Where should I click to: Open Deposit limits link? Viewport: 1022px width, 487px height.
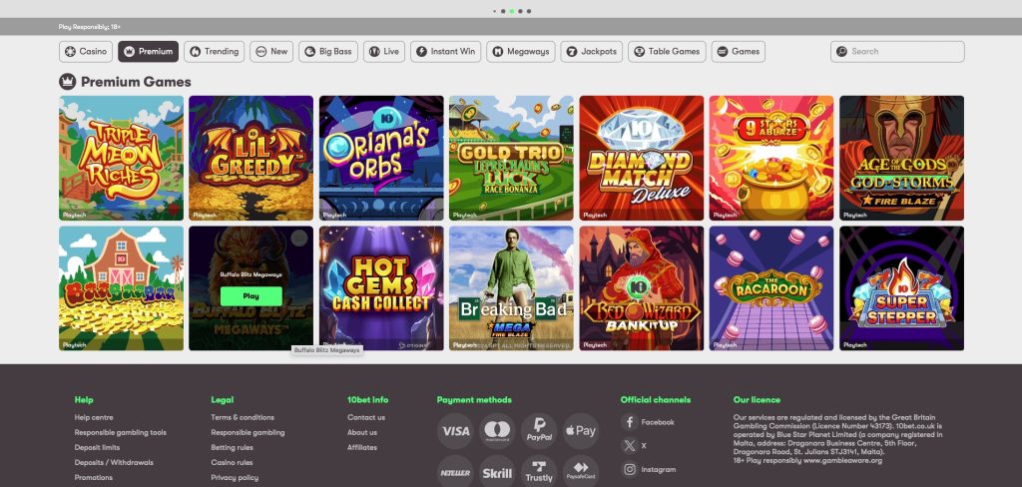pos(97,447)
